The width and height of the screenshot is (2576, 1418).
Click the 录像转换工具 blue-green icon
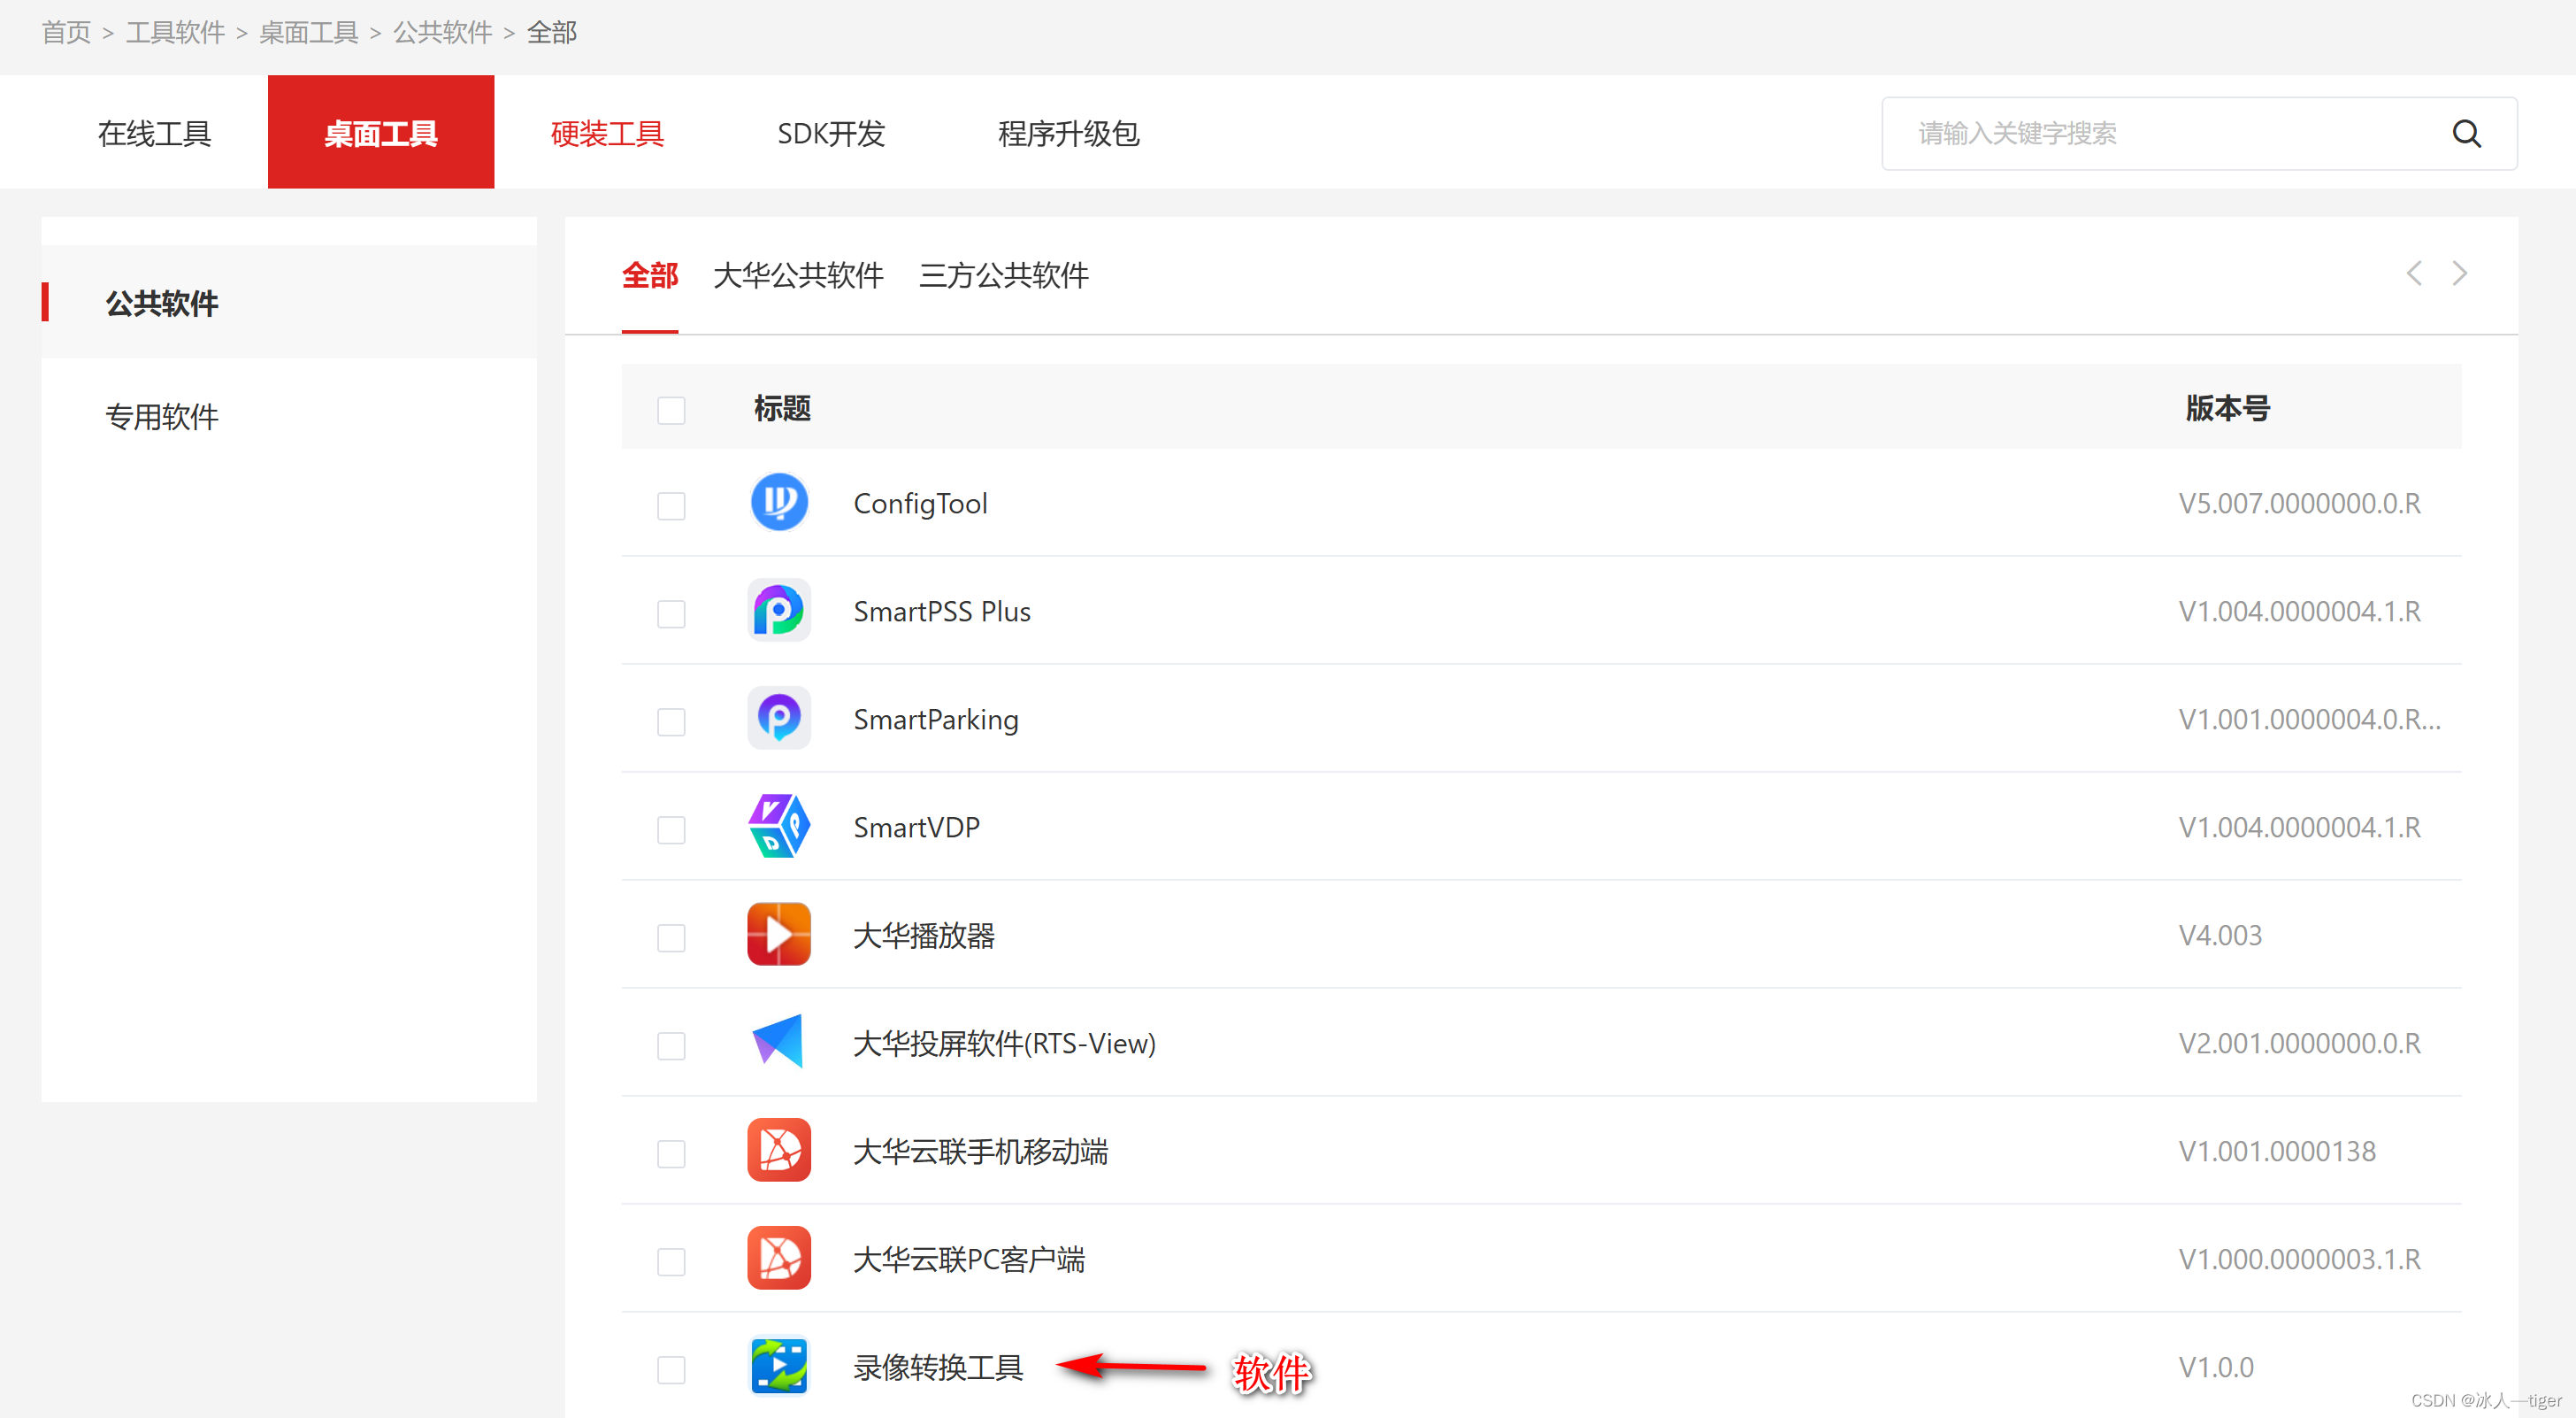coord(779,1367)
